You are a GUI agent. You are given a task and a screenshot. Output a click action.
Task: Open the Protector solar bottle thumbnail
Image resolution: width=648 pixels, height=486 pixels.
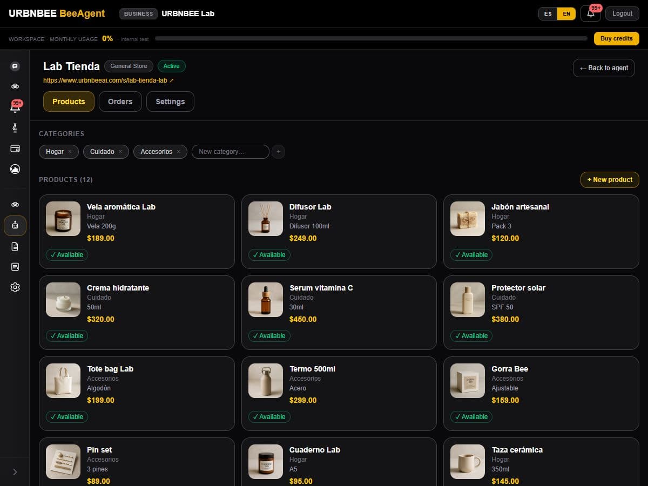(468, 300)
